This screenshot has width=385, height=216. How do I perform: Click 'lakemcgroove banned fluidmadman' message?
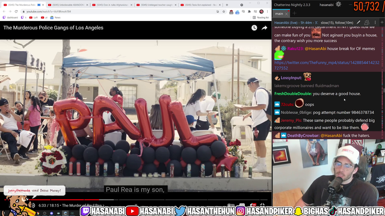(306, 86)
